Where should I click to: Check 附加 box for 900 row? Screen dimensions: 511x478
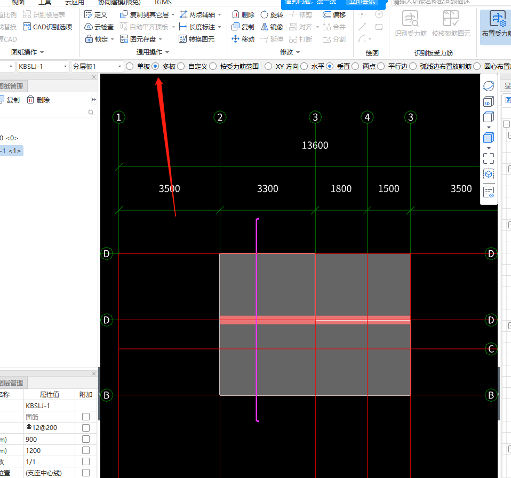pos(86,439)
